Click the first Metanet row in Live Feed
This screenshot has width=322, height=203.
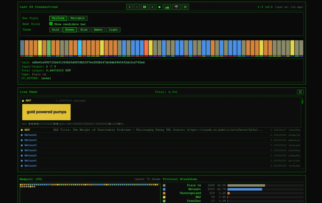(160, 135)
